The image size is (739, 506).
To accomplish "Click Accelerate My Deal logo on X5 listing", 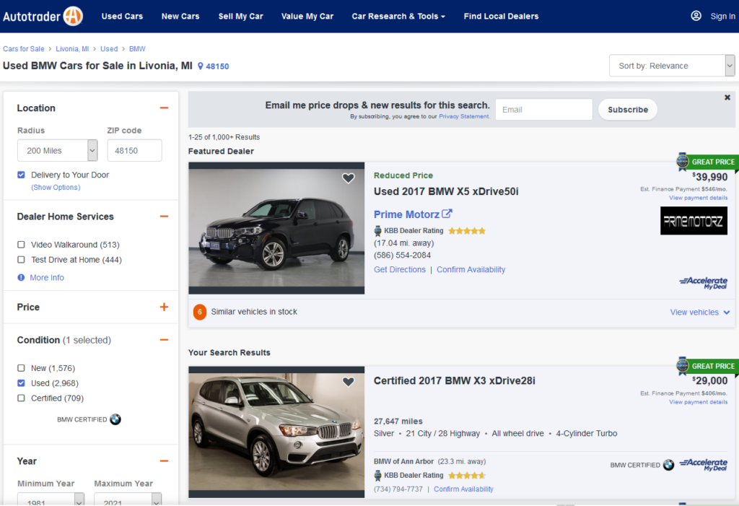I will (x=703, y=283).
